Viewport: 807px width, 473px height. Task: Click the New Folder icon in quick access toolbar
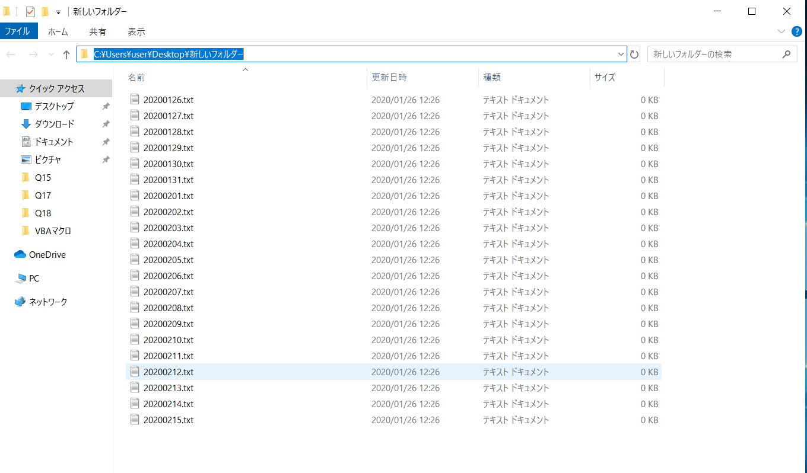tap(45, 12)
